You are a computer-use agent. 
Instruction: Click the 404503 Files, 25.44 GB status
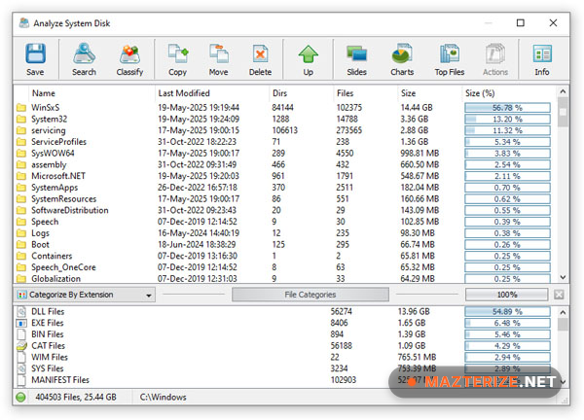pyautogui.click(x=76, y=397)
